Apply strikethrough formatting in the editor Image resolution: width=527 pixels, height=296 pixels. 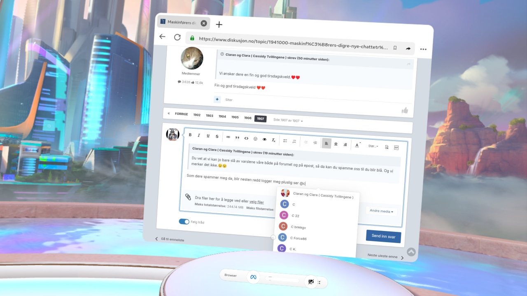217,136
